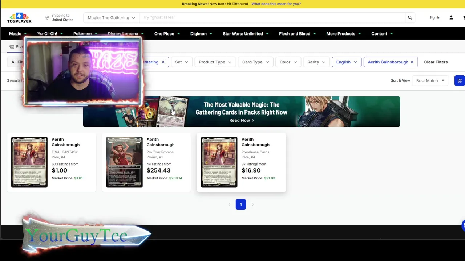Click Clear Filters
Viewport: 465px width, 261px height.
(x=436, y=62)
